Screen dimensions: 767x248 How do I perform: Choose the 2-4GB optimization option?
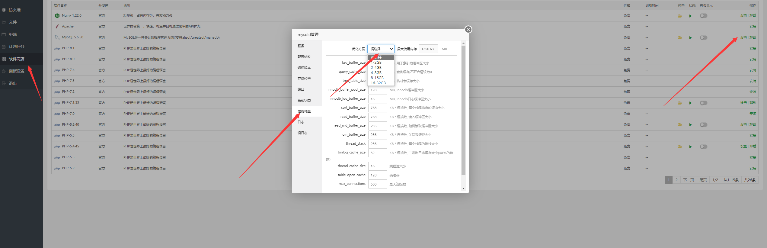[x=381, y=68]
